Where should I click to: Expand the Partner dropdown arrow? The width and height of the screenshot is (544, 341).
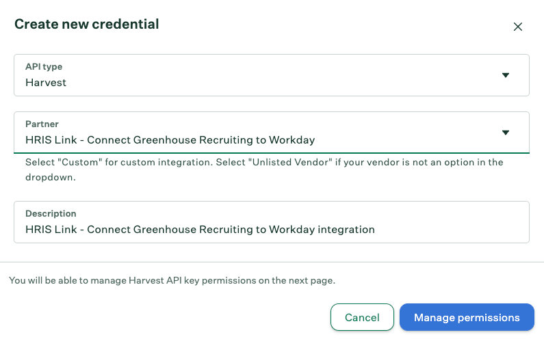506,133
